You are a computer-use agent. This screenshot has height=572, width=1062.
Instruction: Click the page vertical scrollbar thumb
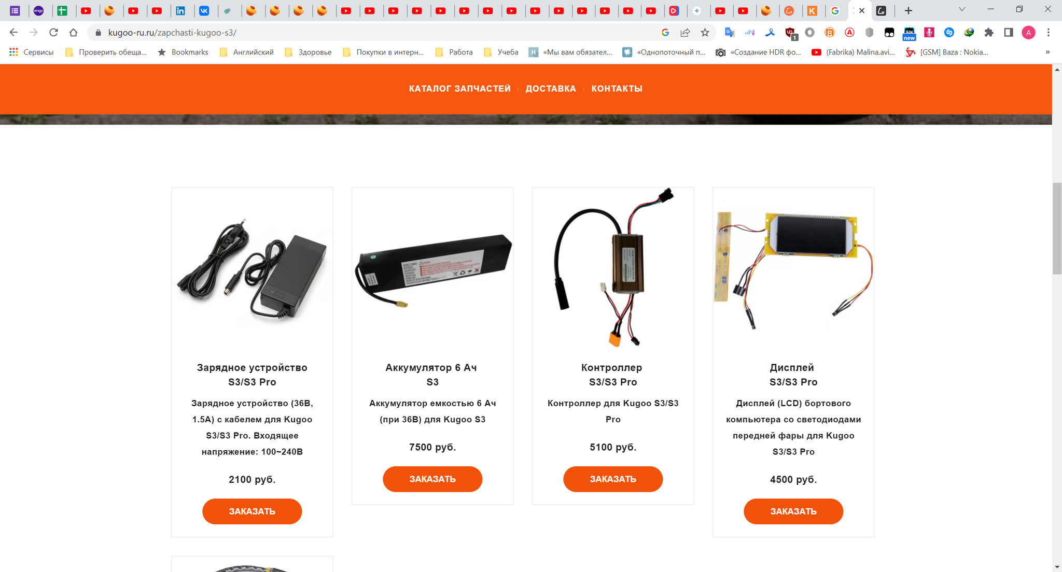click(1057, 228)
